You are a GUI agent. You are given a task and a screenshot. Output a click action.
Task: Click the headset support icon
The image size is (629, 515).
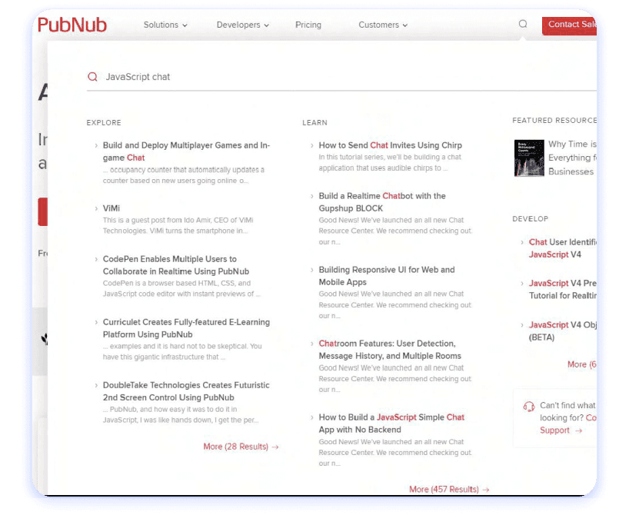(529, 407)
